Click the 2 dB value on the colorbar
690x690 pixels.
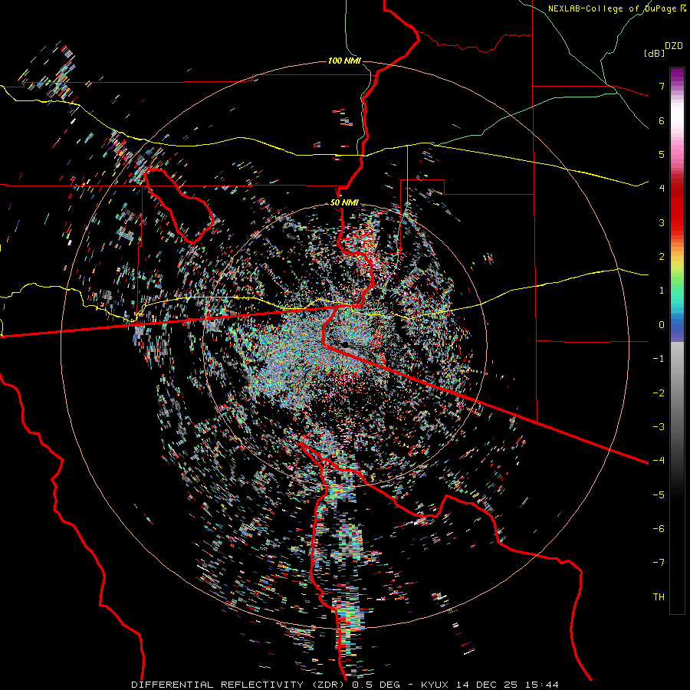662,257
